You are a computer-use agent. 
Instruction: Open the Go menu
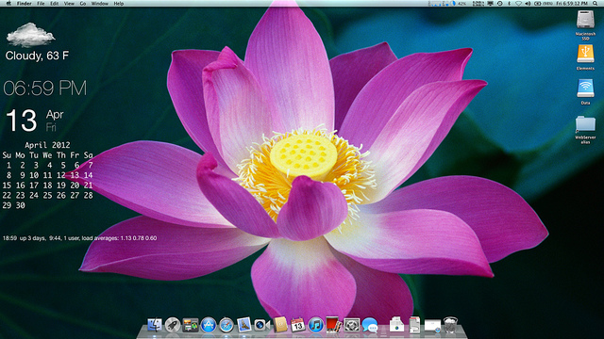tap(83, 4)
